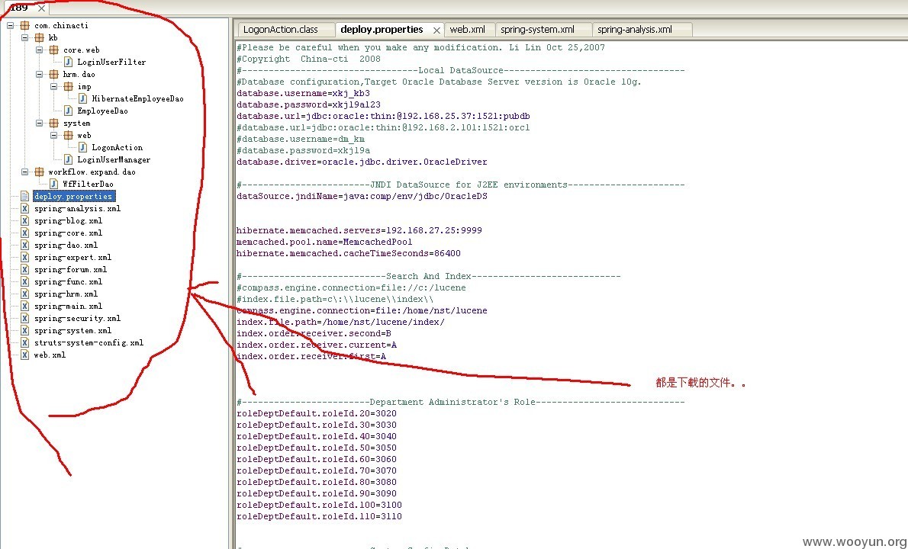The image size is (908, 549).
Task: Click the database.username=xkj_kb3 line
Action: pos(303,93)
